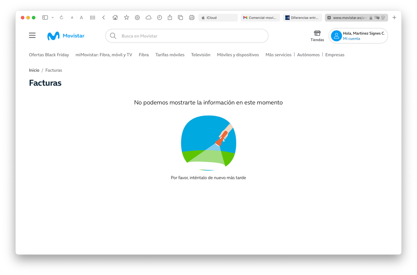
Task: Select Tarifas móviles in navigation
Action: pyautogui.click(x=170, y=55)
